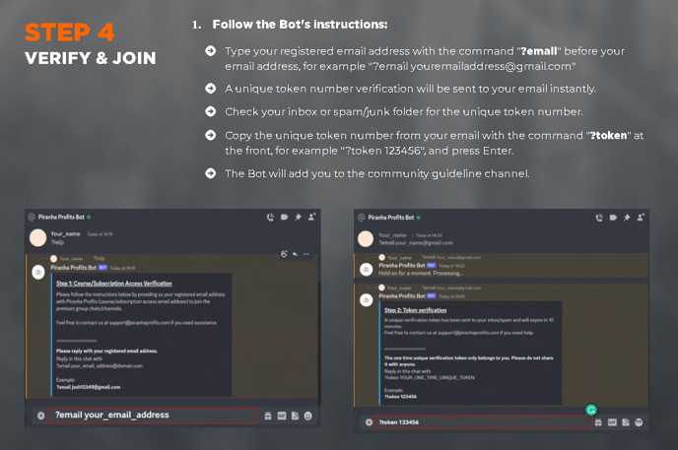Focus the message box containing ?email your_email_address

(x=152, y=415)
